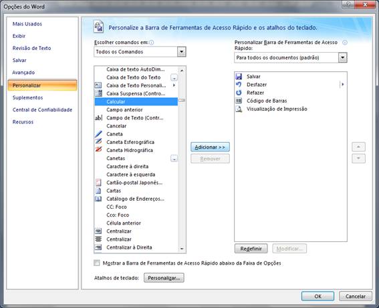The image size is (379, 308).
Task: Click the red Caneta Hidrográfica icon
Action: point(98,150)
